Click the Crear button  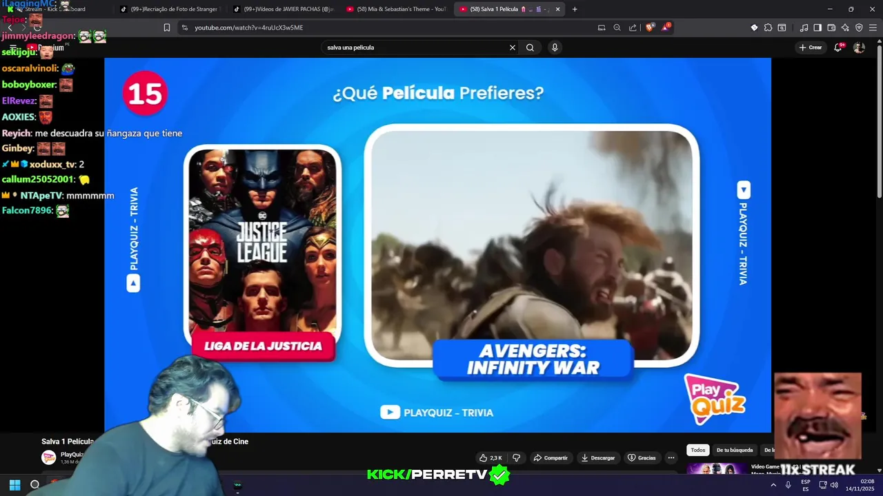tap(811, 48)
